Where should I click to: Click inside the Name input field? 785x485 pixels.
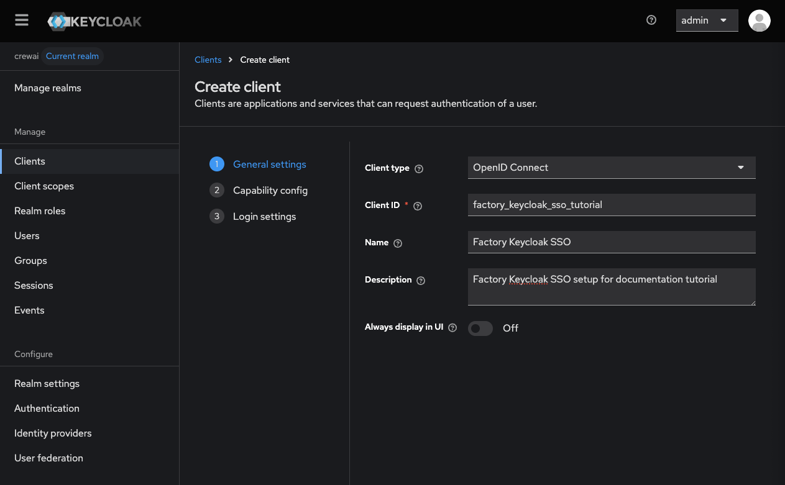tap(611, 242)
